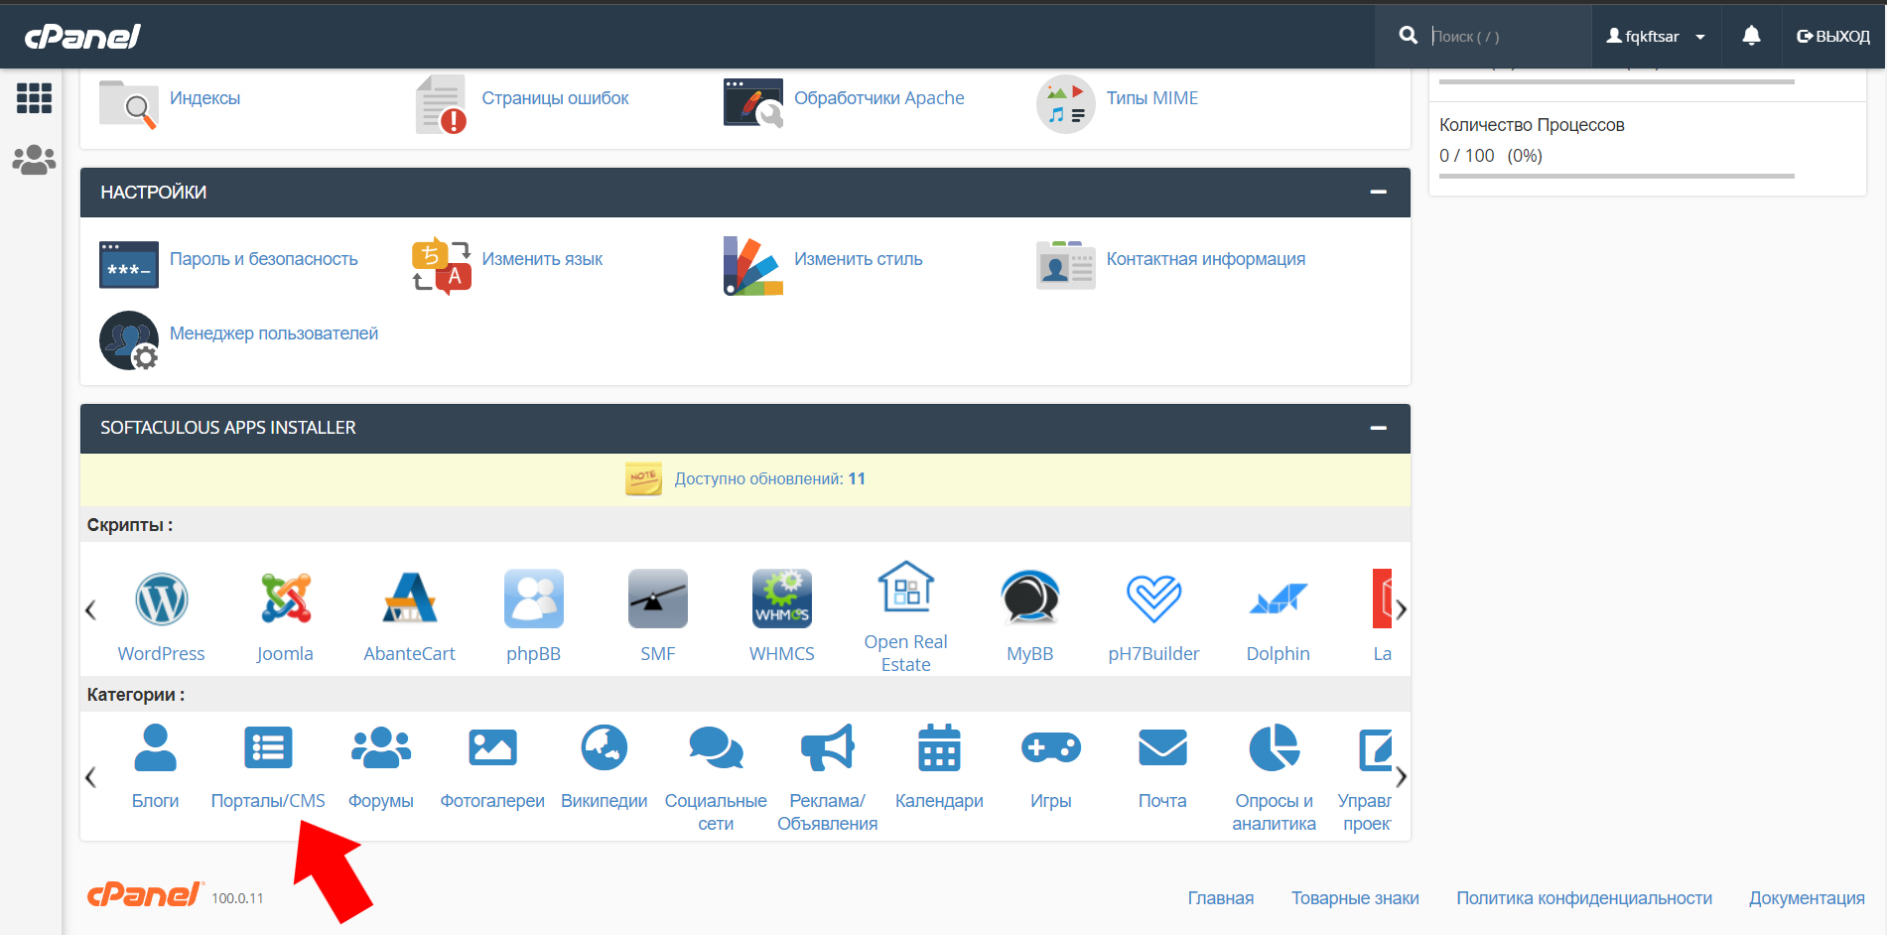Click the grid home icon in the sidebar
This screenshot has width=1887, height=935.
pyautogui.click(x=34, y=98)
